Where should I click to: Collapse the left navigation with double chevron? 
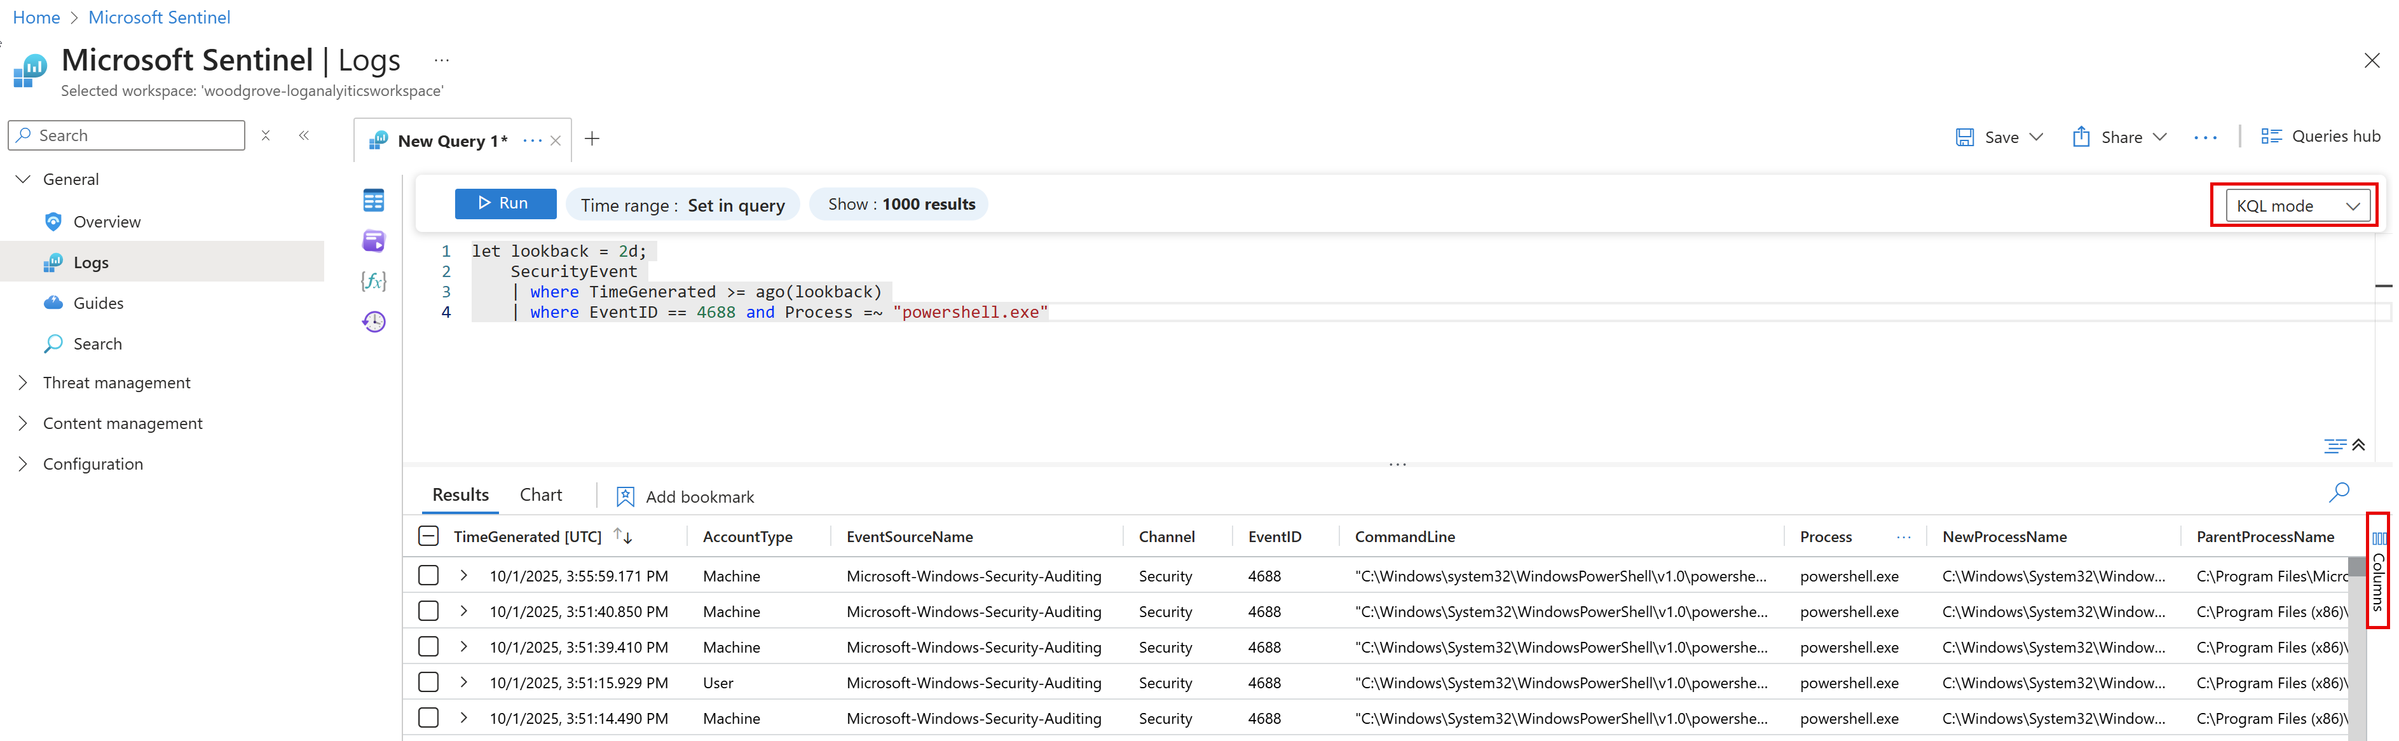304,136
